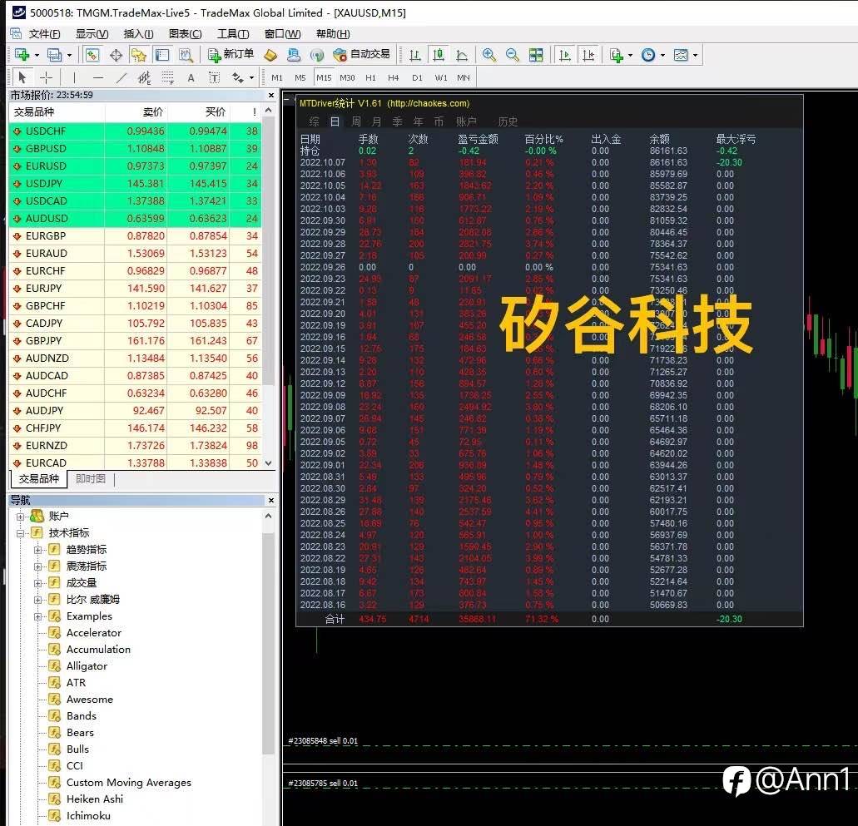
Task: Open the 帮助(H) menu
Action: coord(333,34)
